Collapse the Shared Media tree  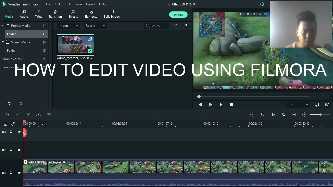(x=3, y=42)
